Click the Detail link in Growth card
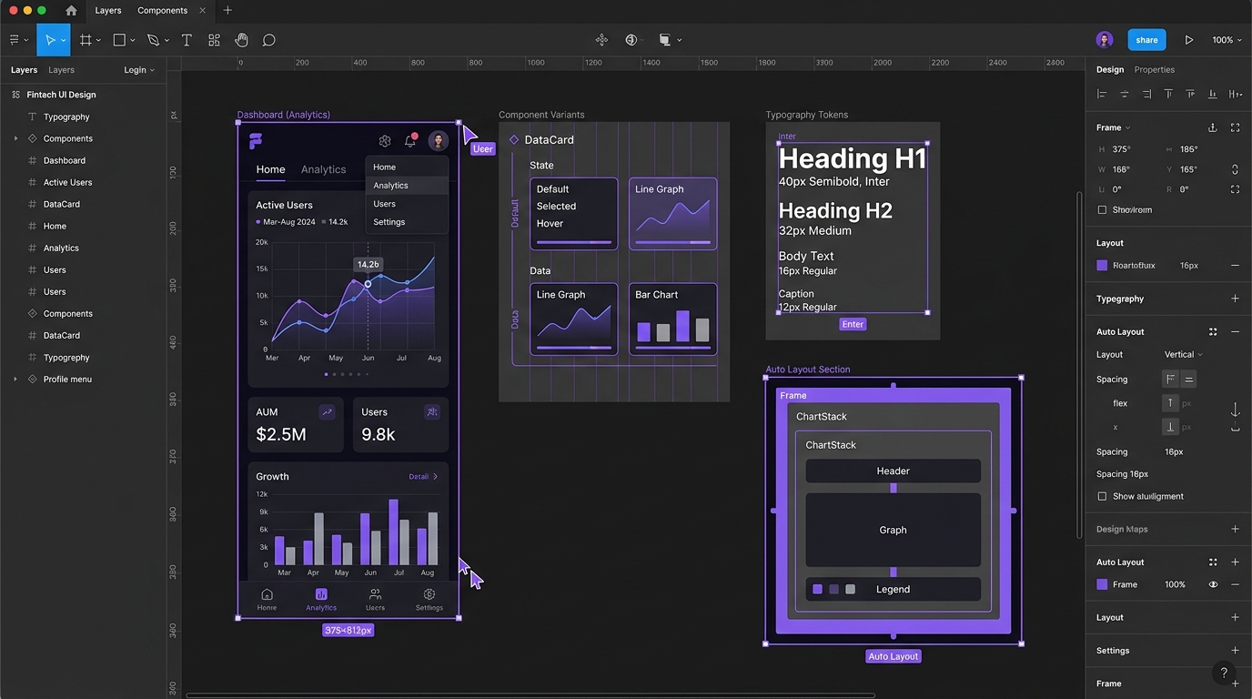The width and height of the screenshot is (1252, 699). click(x=423, y=477)
